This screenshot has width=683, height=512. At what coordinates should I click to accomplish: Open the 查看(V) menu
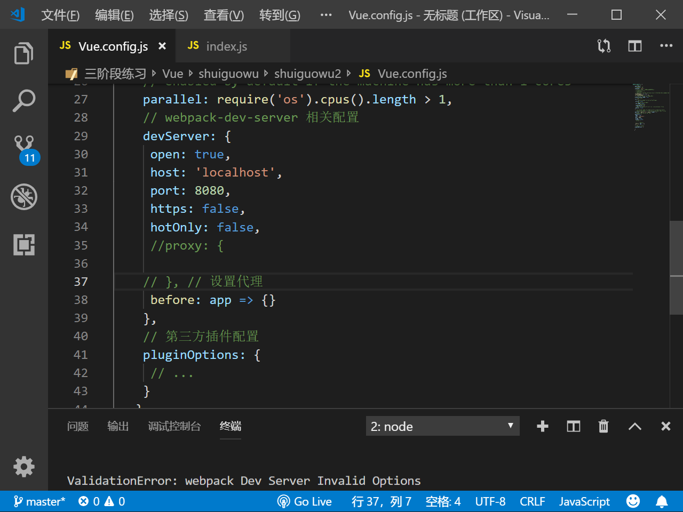224,15
